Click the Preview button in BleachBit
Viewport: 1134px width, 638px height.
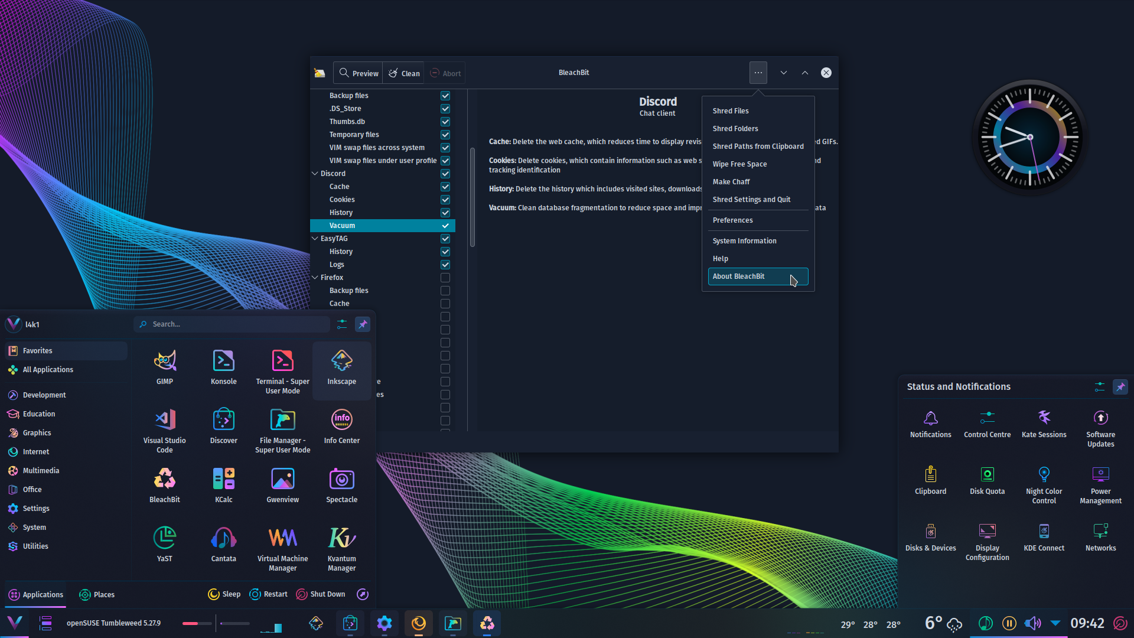(x=359, y=73)
